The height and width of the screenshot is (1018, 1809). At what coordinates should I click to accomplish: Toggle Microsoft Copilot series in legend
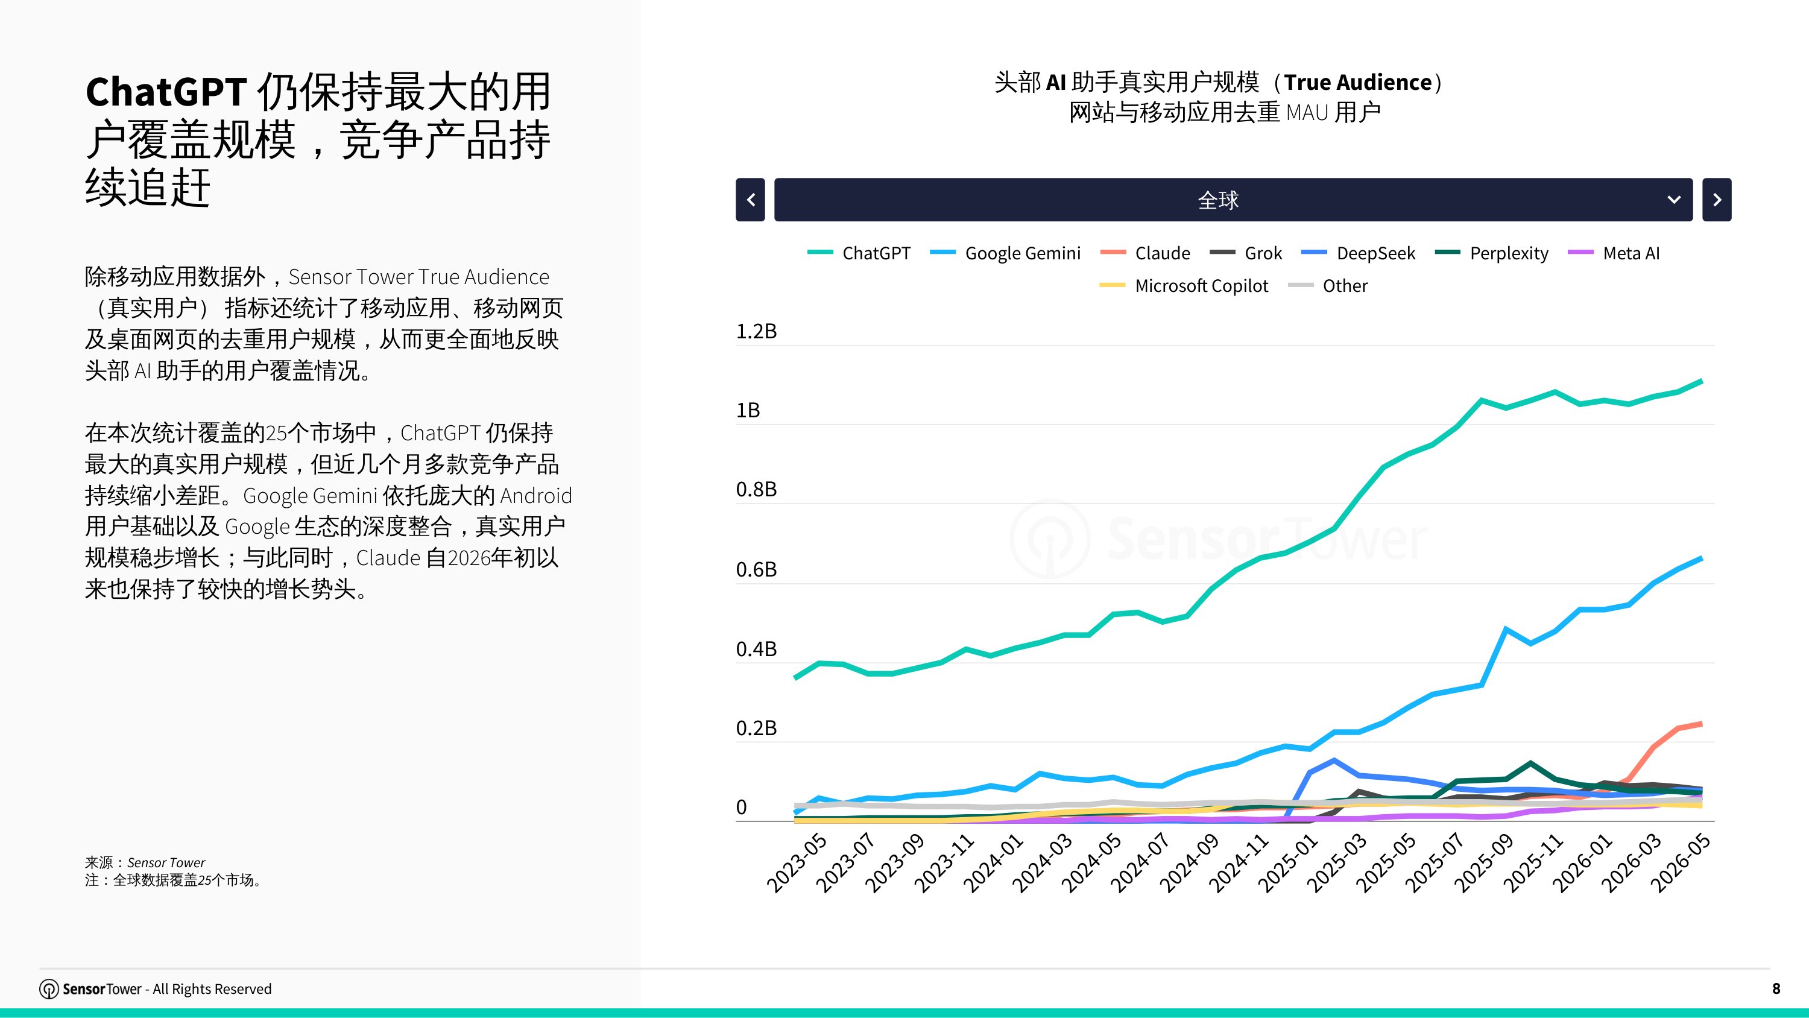click(x=1184, y=286)
